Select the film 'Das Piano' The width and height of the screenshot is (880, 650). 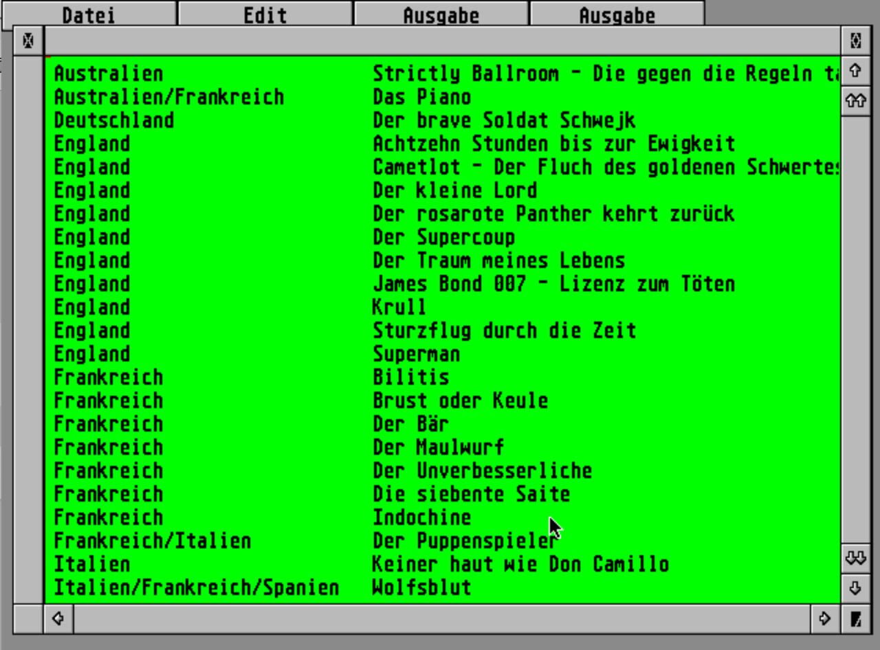(421, 97)
